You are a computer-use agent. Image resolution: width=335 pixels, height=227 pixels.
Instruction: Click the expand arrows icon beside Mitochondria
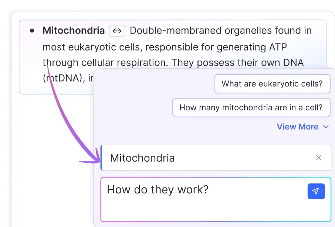[117, 31]
